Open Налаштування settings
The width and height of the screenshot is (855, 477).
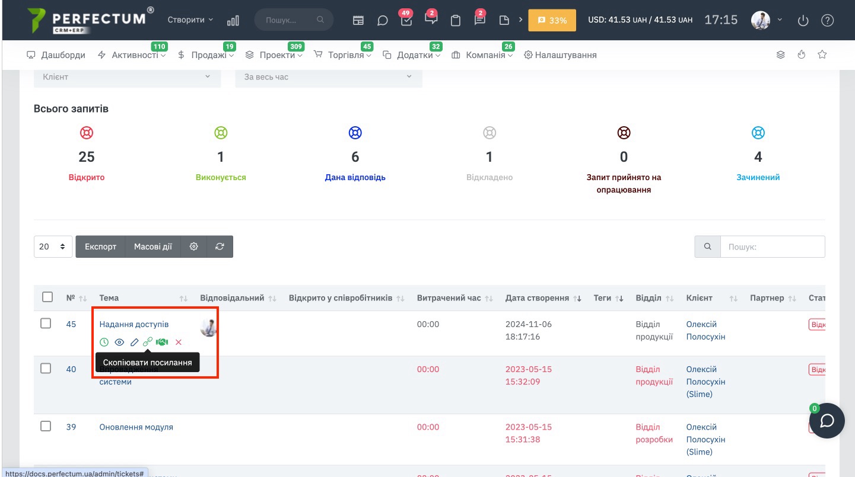(560, 55)
